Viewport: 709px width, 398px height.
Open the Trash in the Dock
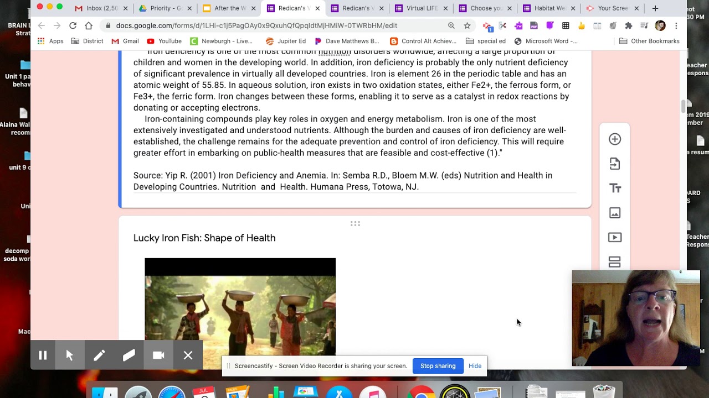click(x=604, y=392)
